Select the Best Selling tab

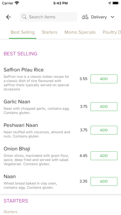(23, 32)
